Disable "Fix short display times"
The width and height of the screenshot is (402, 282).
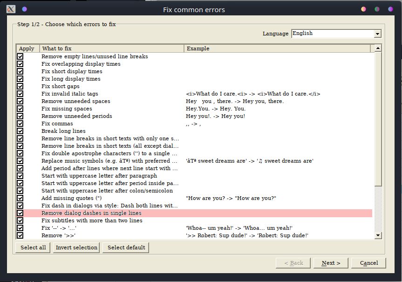point(20,71)
